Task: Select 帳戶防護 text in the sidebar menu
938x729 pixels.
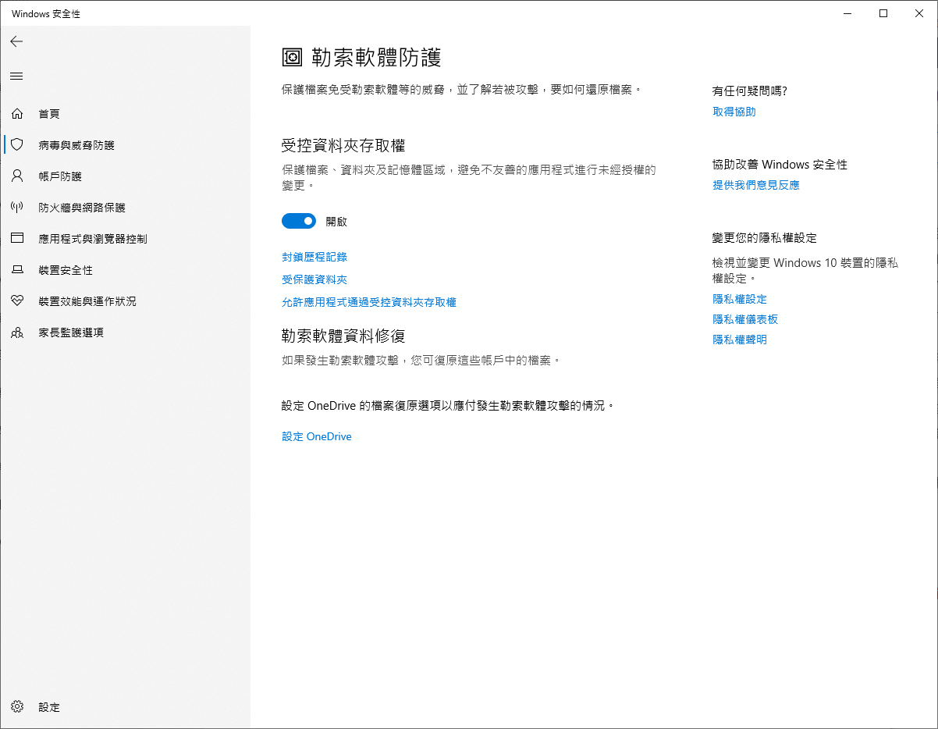Action: click(60, 176)
